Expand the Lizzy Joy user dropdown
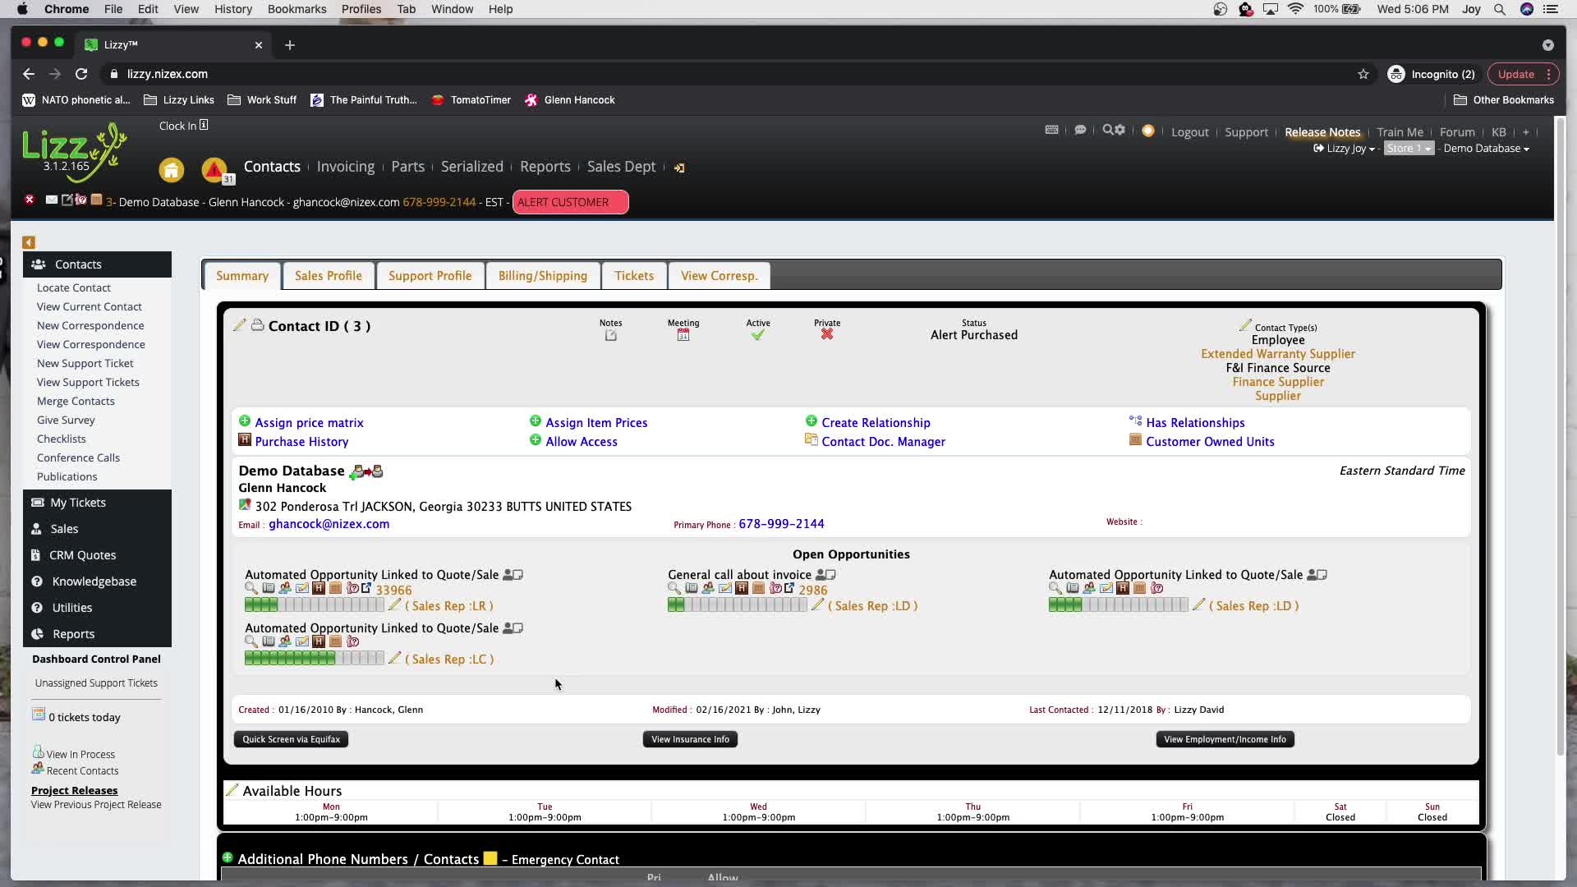Image resolution: width=1577 pixels, height=887 pixels. pos(1345,149)
